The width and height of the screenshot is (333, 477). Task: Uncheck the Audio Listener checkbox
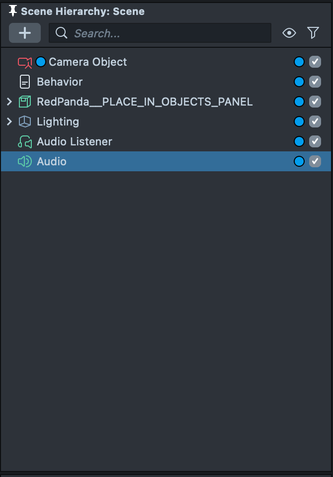coord(315,141)
